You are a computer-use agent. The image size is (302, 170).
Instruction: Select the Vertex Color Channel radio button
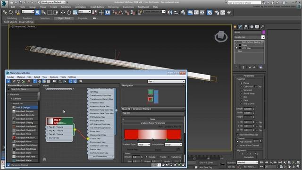(x=237, y=145)
